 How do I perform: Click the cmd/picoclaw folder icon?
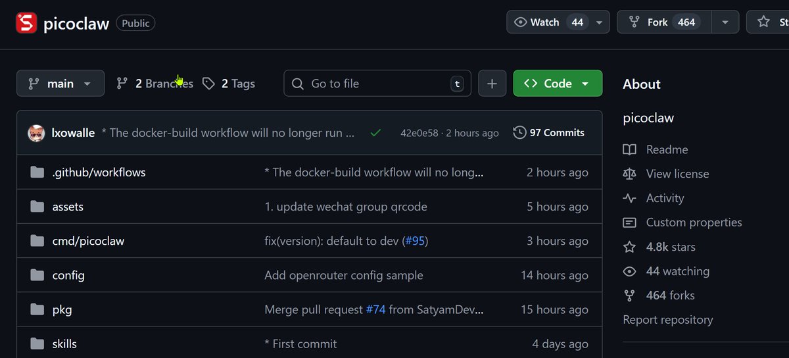click(37, 241)
